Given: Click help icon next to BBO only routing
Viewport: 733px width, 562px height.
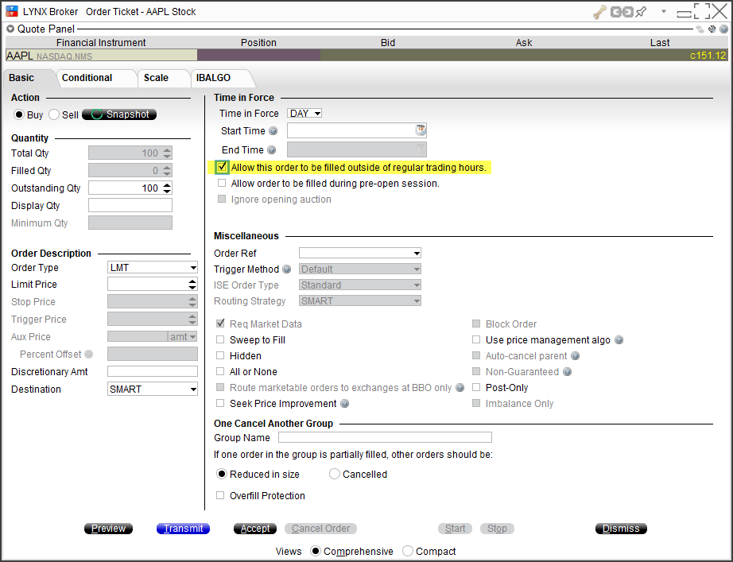Looking at the screenshot, I should pos(460,388).
